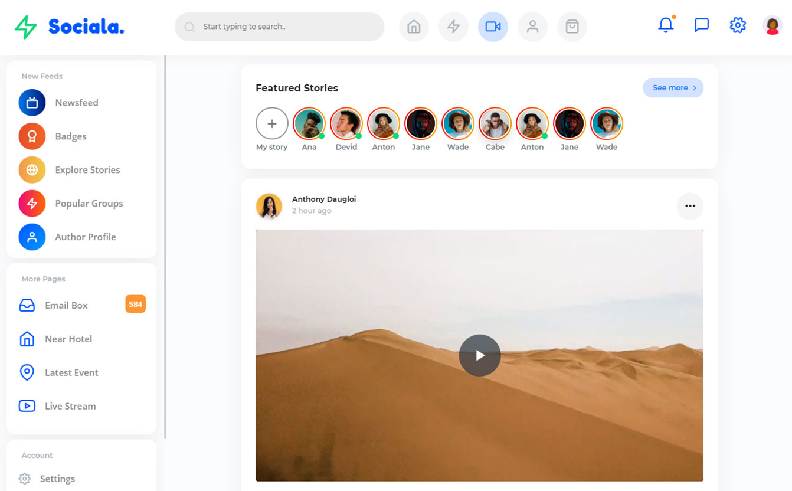Play the desert dunes video
The image size is (792, 491).
479,355
